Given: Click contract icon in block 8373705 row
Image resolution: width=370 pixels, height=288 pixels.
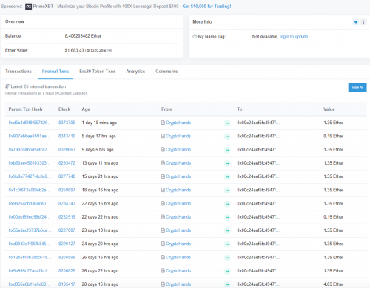Looking at the screenshot, I should coord(163,123).
